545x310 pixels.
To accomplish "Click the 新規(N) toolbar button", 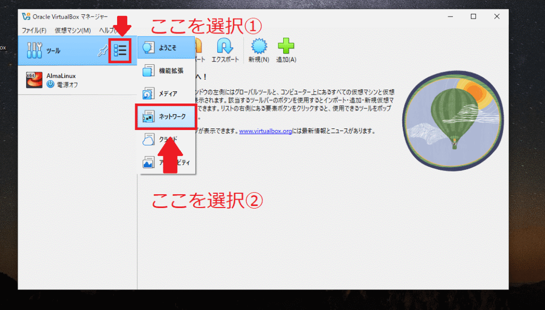I will coord(259,50).
